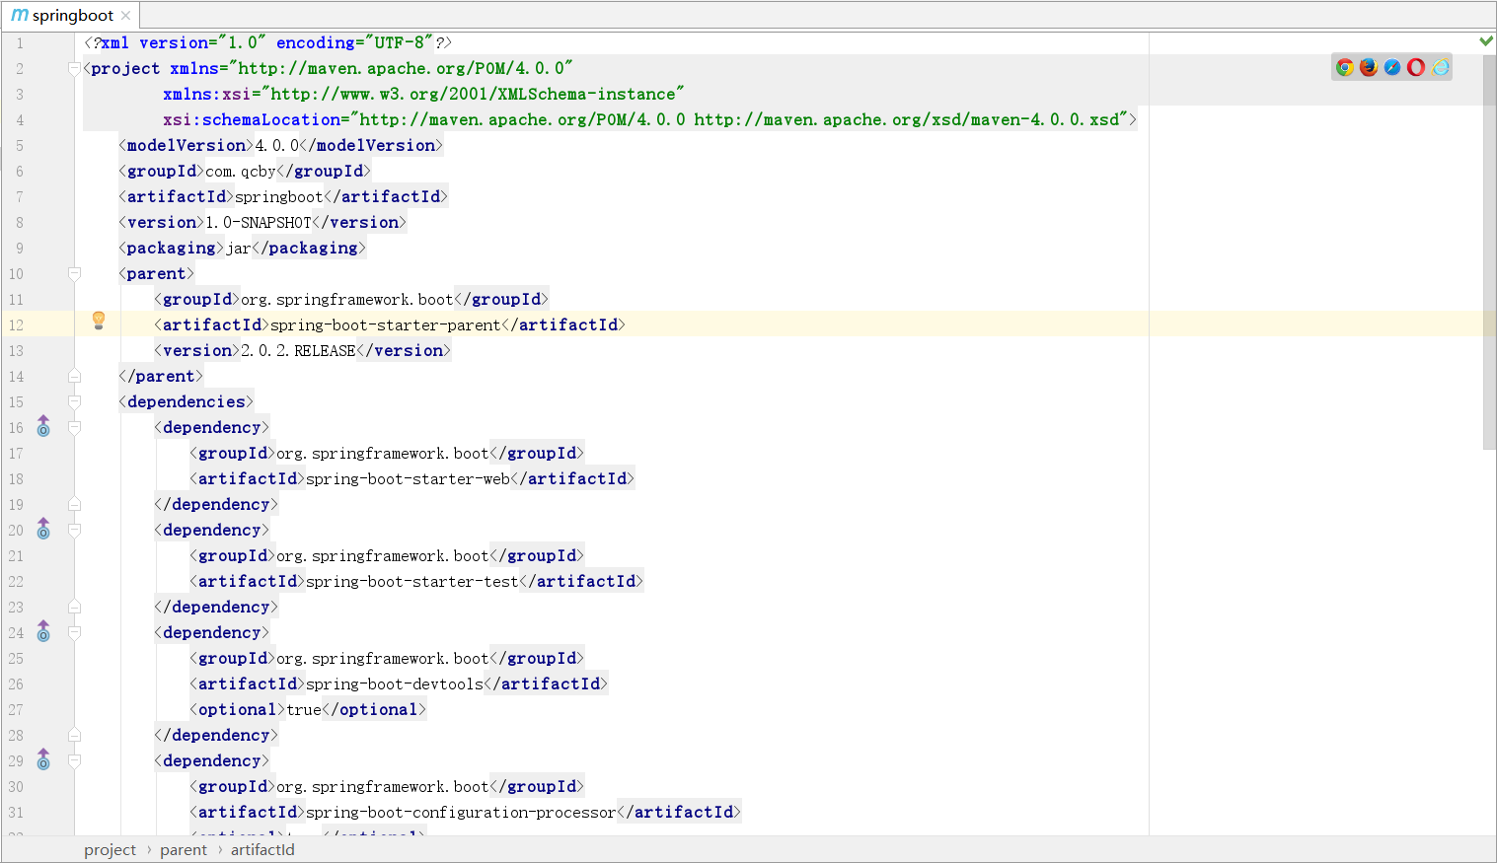The image size is (1497, 863).
Task: Click the closing </parent> tag
Action: point(160,377)
